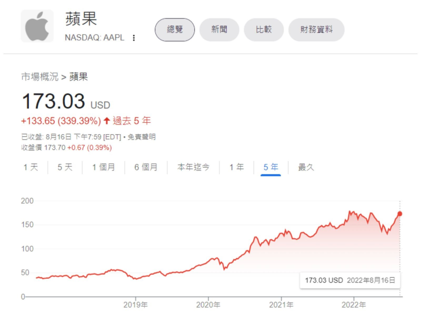Click the red endpoint dot on the chart
Screen dimensions: 421x315
[x=399, y=214]
